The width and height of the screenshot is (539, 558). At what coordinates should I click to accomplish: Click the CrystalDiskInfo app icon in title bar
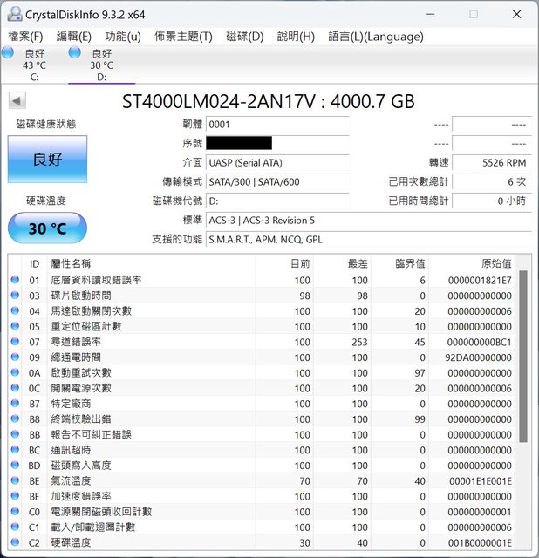point(12,14)
